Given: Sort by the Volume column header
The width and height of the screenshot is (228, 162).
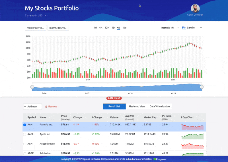Looking at the screenshot, I should 114,117.
